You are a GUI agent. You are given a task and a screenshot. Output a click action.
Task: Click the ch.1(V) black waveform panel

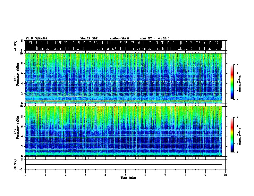click(124, 45)
